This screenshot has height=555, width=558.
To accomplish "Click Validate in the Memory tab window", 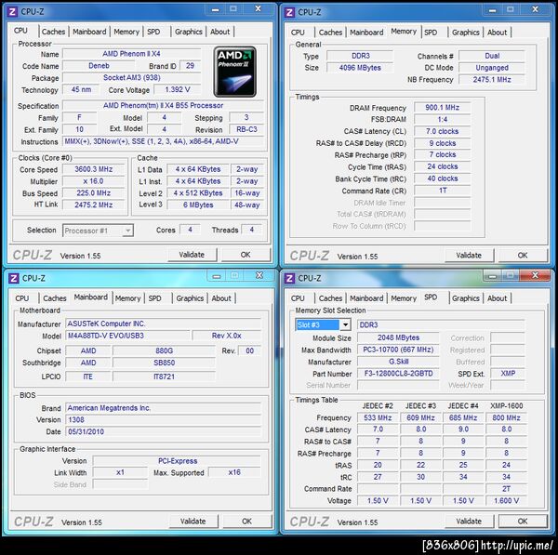I will [469, 256].
